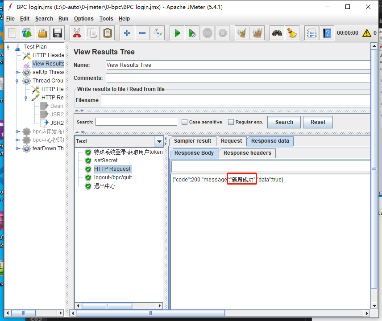Screen dimensions: 382x321
Task: Click the results list horizontal scrollbar thumb
Action: pos(107,306)
